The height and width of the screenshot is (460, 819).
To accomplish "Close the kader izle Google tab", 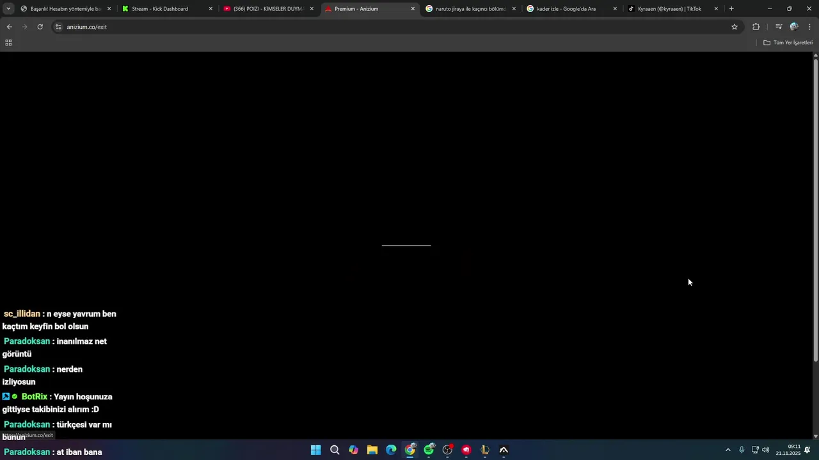I will pyautogui.click(x=615, y=9).
